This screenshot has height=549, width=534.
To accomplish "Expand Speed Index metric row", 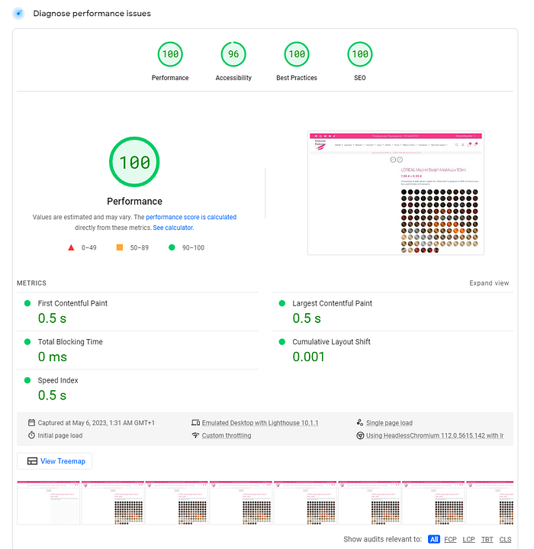I will (138, 389).
